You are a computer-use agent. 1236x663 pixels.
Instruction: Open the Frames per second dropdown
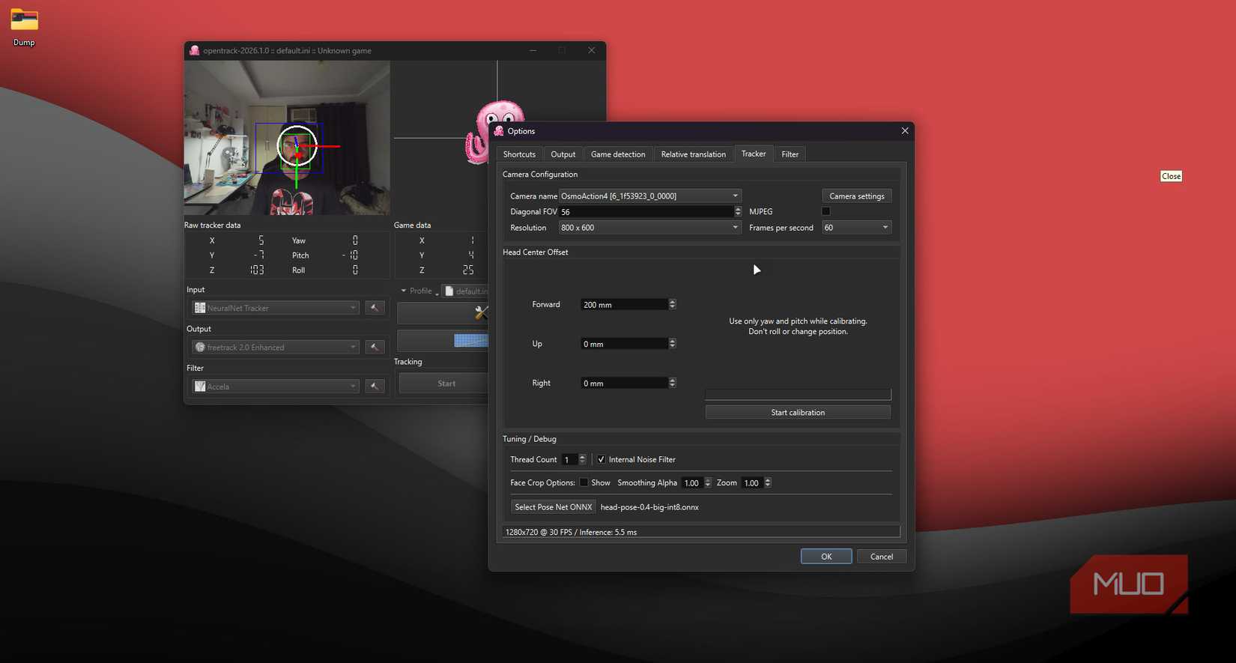tap(856, 227)
